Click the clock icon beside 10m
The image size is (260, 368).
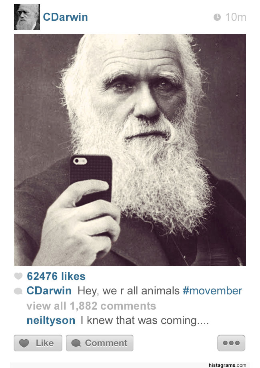click(217, 17)
